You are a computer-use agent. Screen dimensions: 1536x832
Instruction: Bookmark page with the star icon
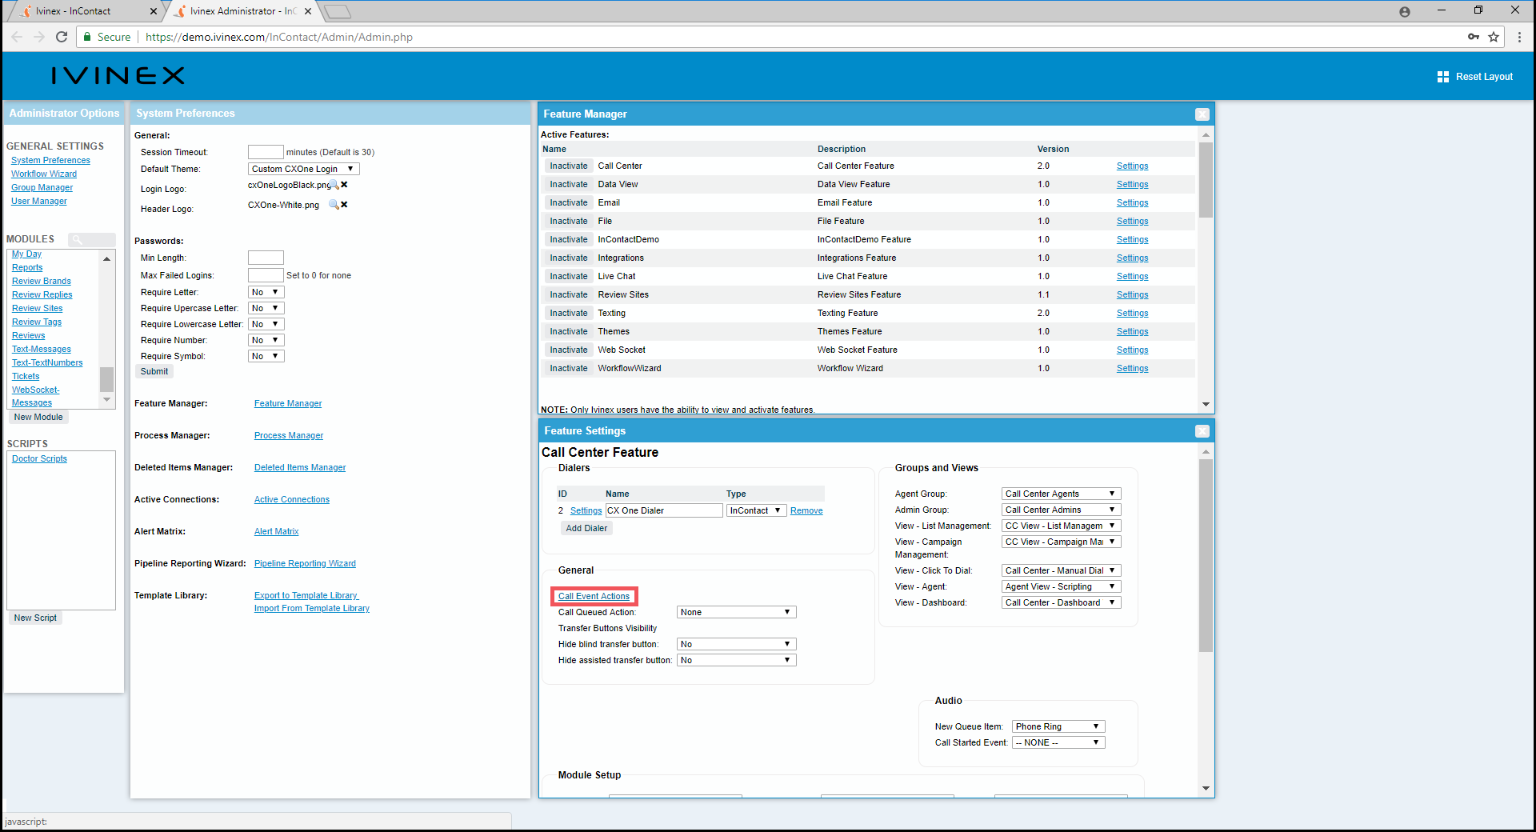(1494, 37)
